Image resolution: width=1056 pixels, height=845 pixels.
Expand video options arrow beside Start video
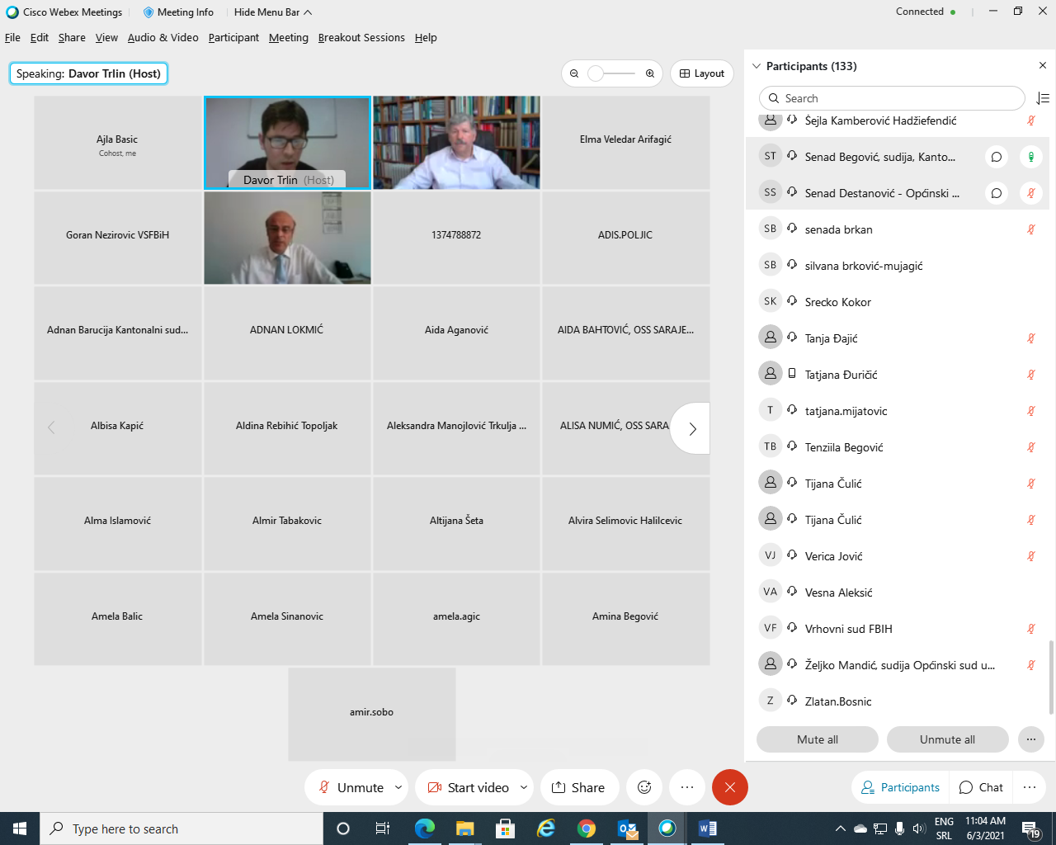(524, 787)
